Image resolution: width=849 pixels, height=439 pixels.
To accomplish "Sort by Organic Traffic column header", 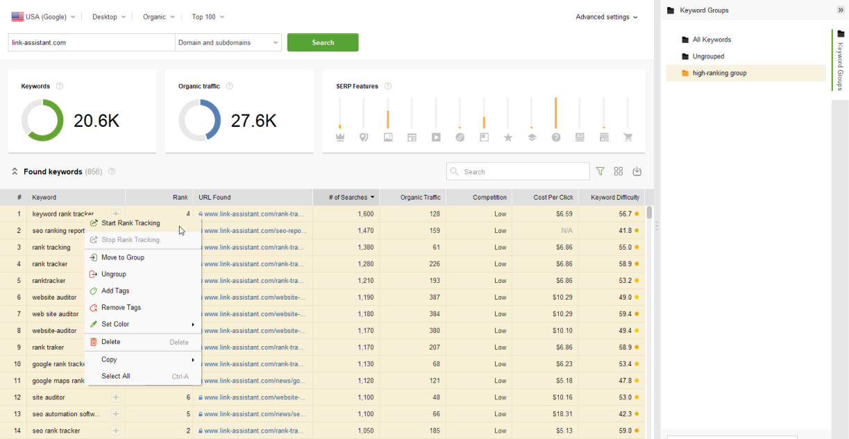I will (413, 198).
